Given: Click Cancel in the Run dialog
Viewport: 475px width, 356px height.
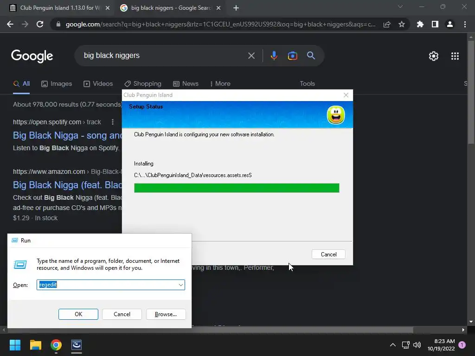Looking at the screenshot, I should [x=122, y=314].
